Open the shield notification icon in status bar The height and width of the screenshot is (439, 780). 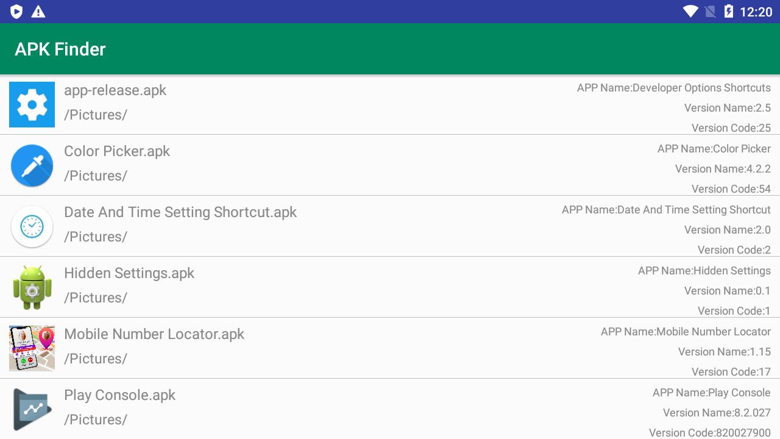[x=16, y=12]
